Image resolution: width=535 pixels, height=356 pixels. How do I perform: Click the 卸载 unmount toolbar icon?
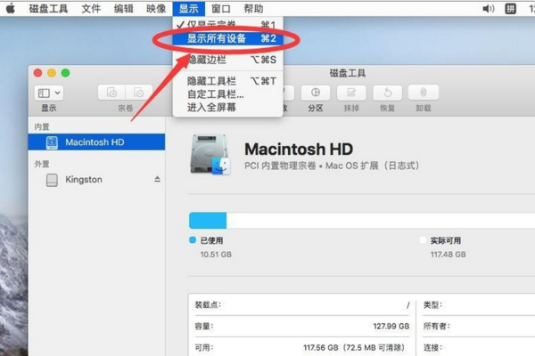424,93
